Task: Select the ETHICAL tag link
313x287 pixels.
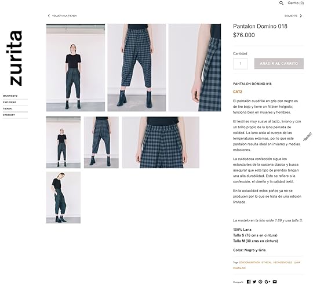Action: coord(267,263)
